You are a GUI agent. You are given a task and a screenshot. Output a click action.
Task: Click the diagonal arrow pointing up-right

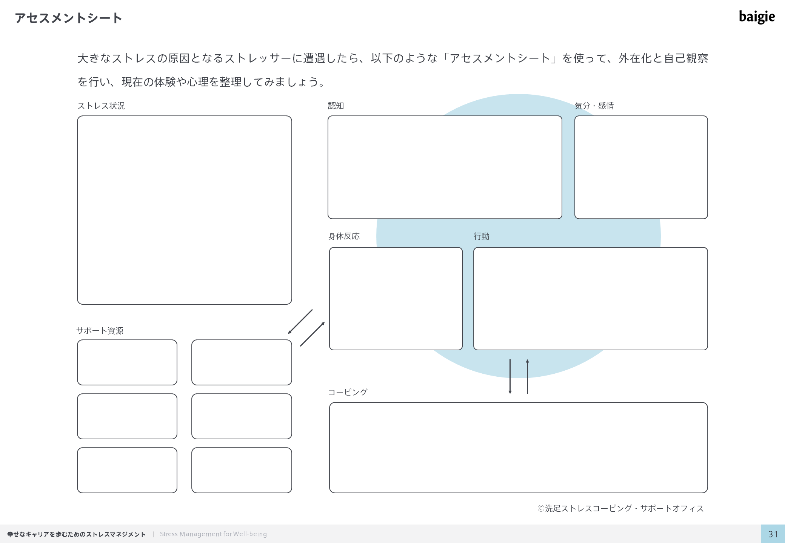312,334
